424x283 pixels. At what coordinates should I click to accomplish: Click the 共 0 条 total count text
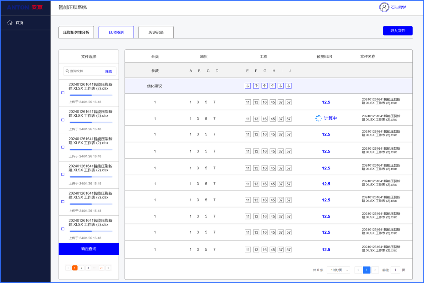click(x=318, y=270)
